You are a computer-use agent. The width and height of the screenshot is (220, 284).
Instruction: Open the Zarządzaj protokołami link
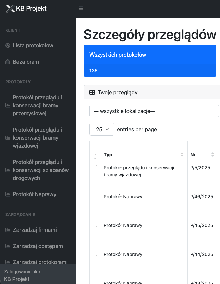click(40, 262)
